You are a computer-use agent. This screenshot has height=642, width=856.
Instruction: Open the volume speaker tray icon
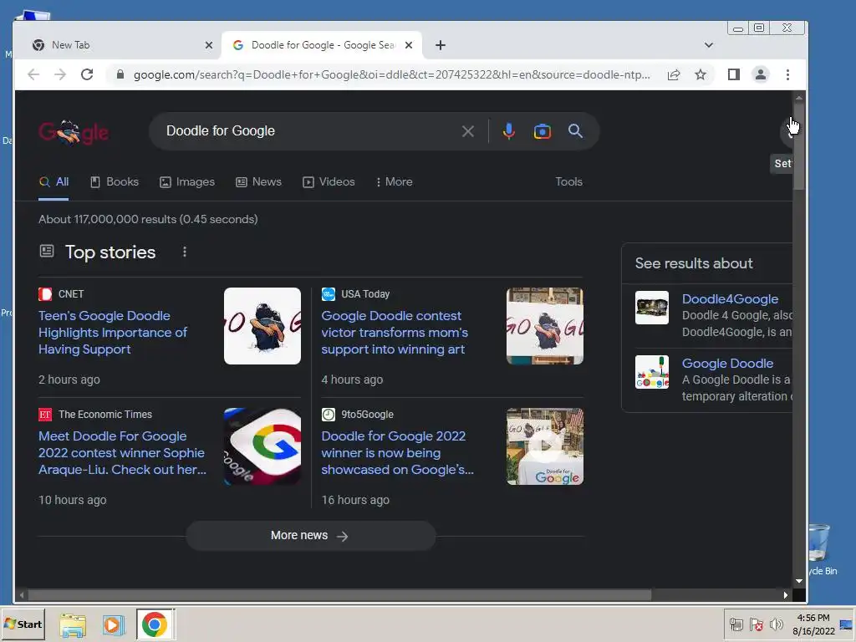point(776,624)
